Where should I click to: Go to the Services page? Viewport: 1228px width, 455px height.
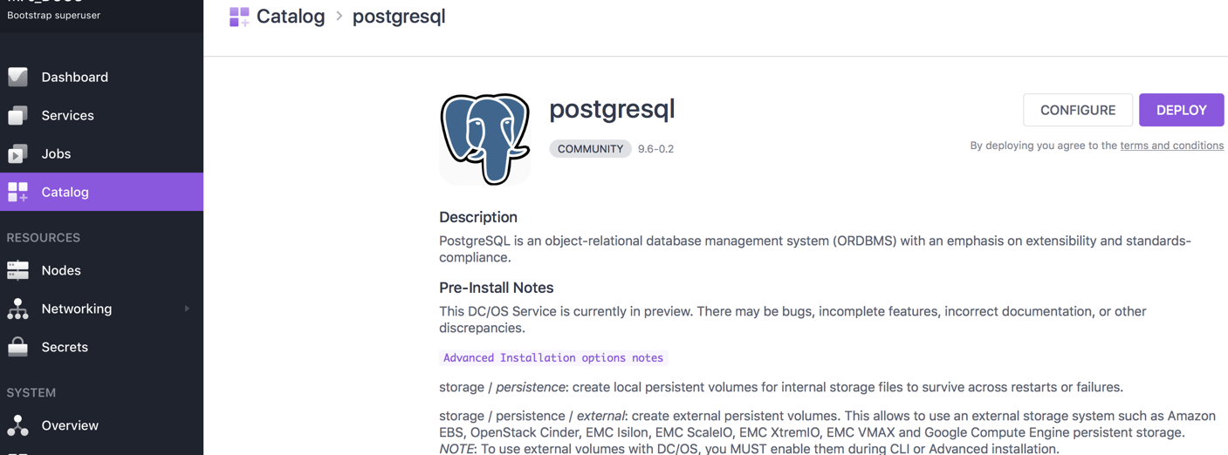coord(67,115)
